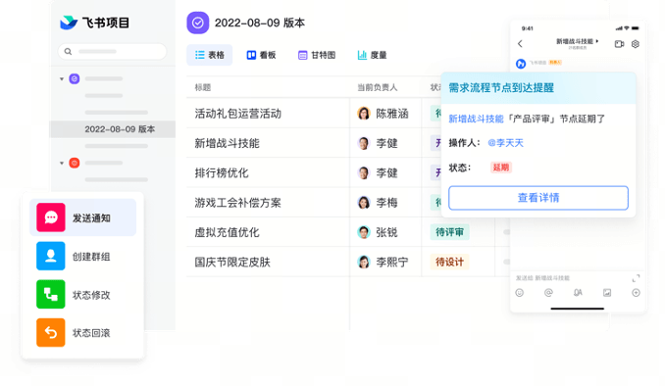Open the emoji picker in chat toolbar
Image resolution: width=665 pixels, height=386 pixels.
[x=520, y=293]
